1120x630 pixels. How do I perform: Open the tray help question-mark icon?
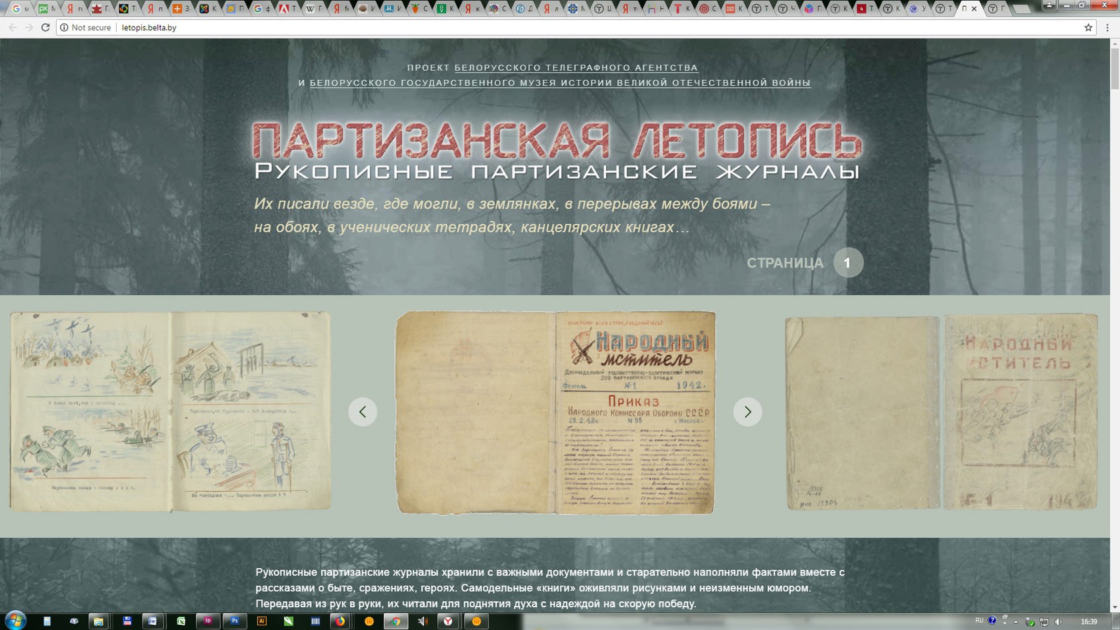pyautogui.click(x=992, y=620)
